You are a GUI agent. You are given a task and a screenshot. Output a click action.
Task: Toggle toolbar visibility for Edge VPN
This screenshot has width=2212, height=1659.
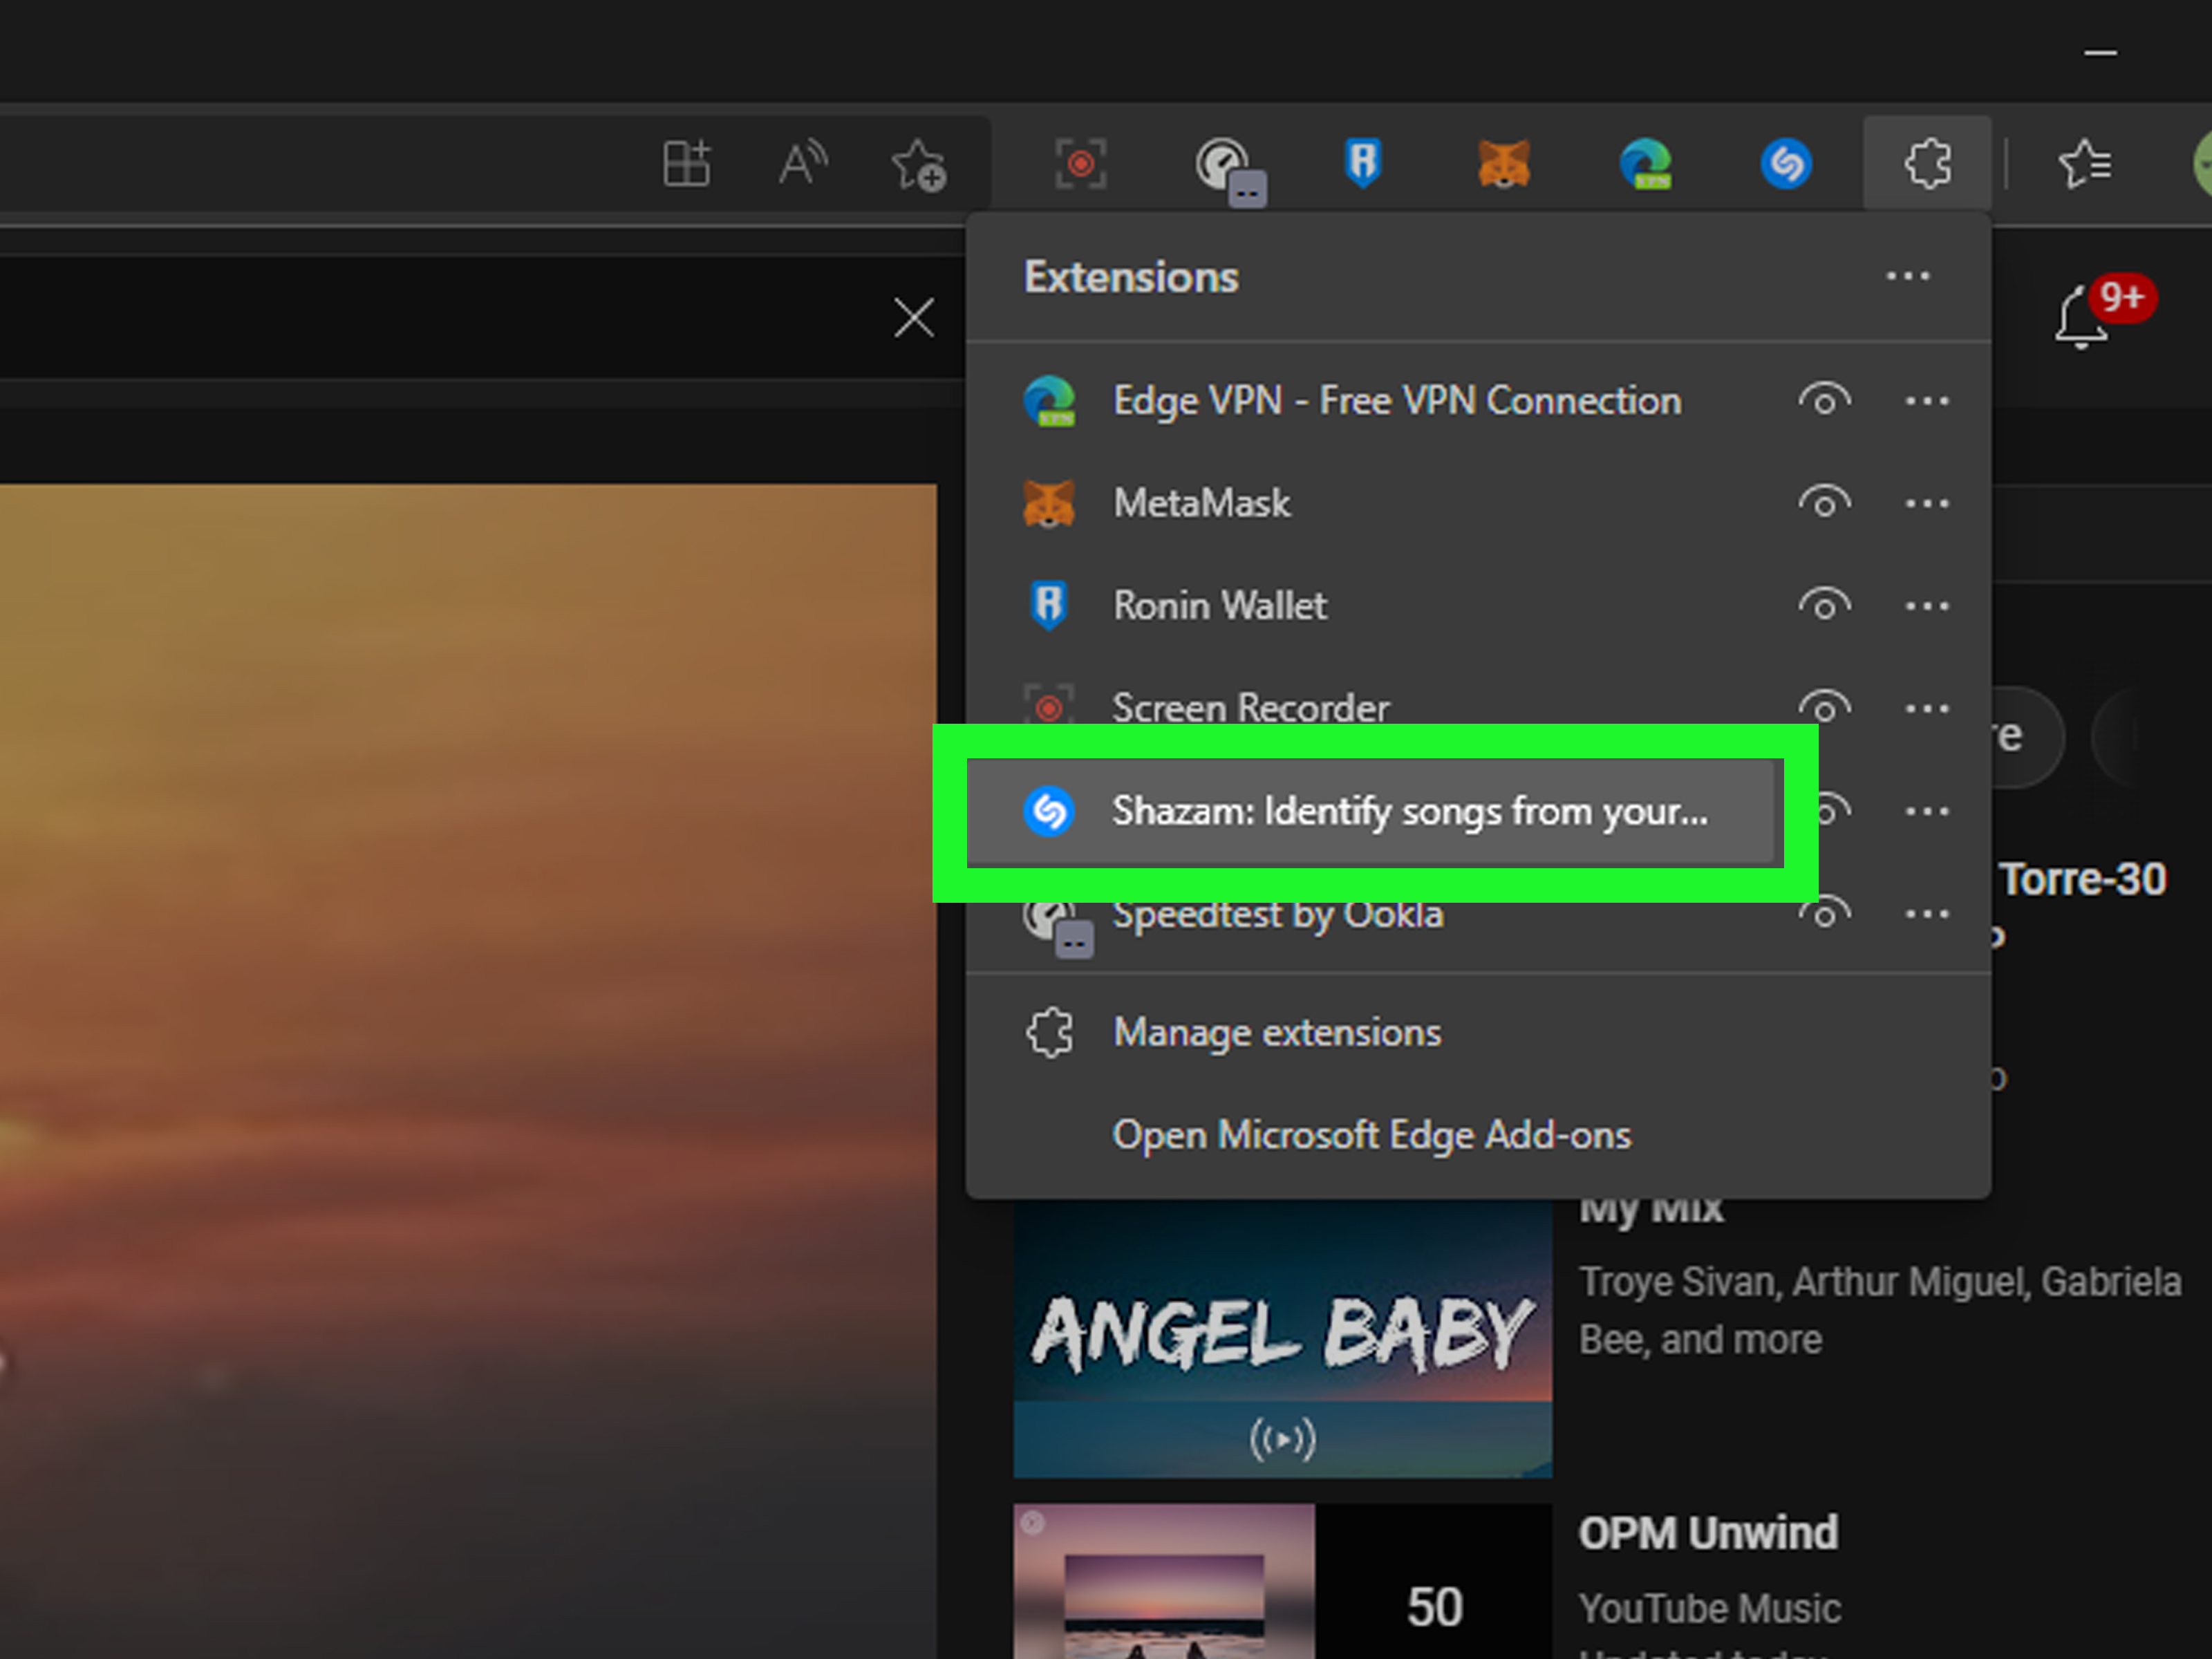pos(1824,401)
